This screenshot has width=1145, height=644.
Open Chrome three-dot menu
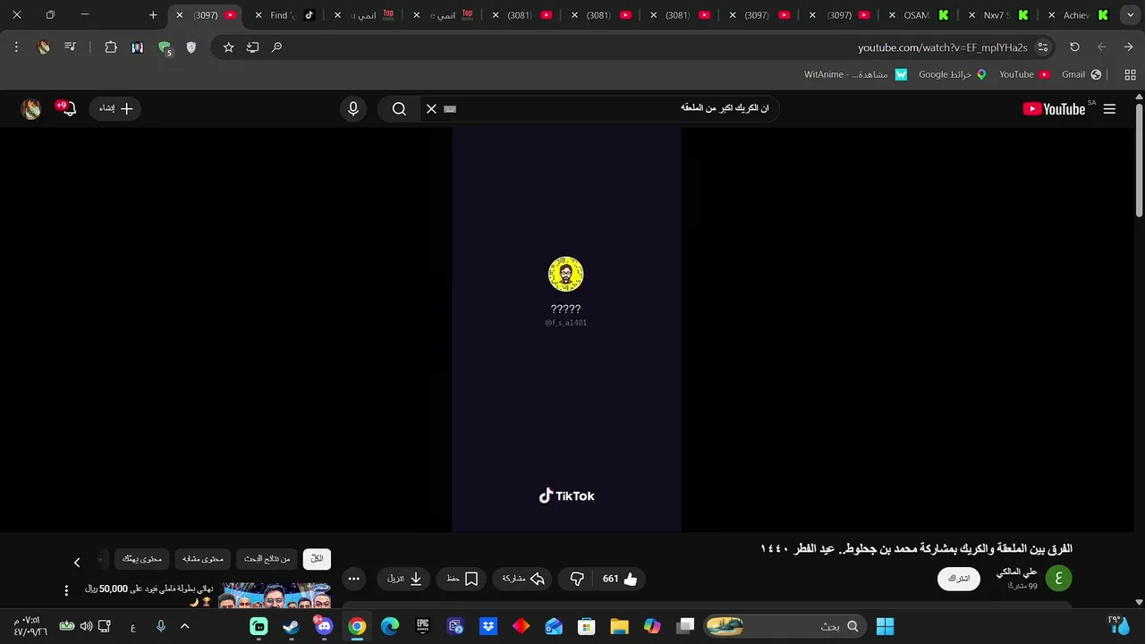pos(16,47)
